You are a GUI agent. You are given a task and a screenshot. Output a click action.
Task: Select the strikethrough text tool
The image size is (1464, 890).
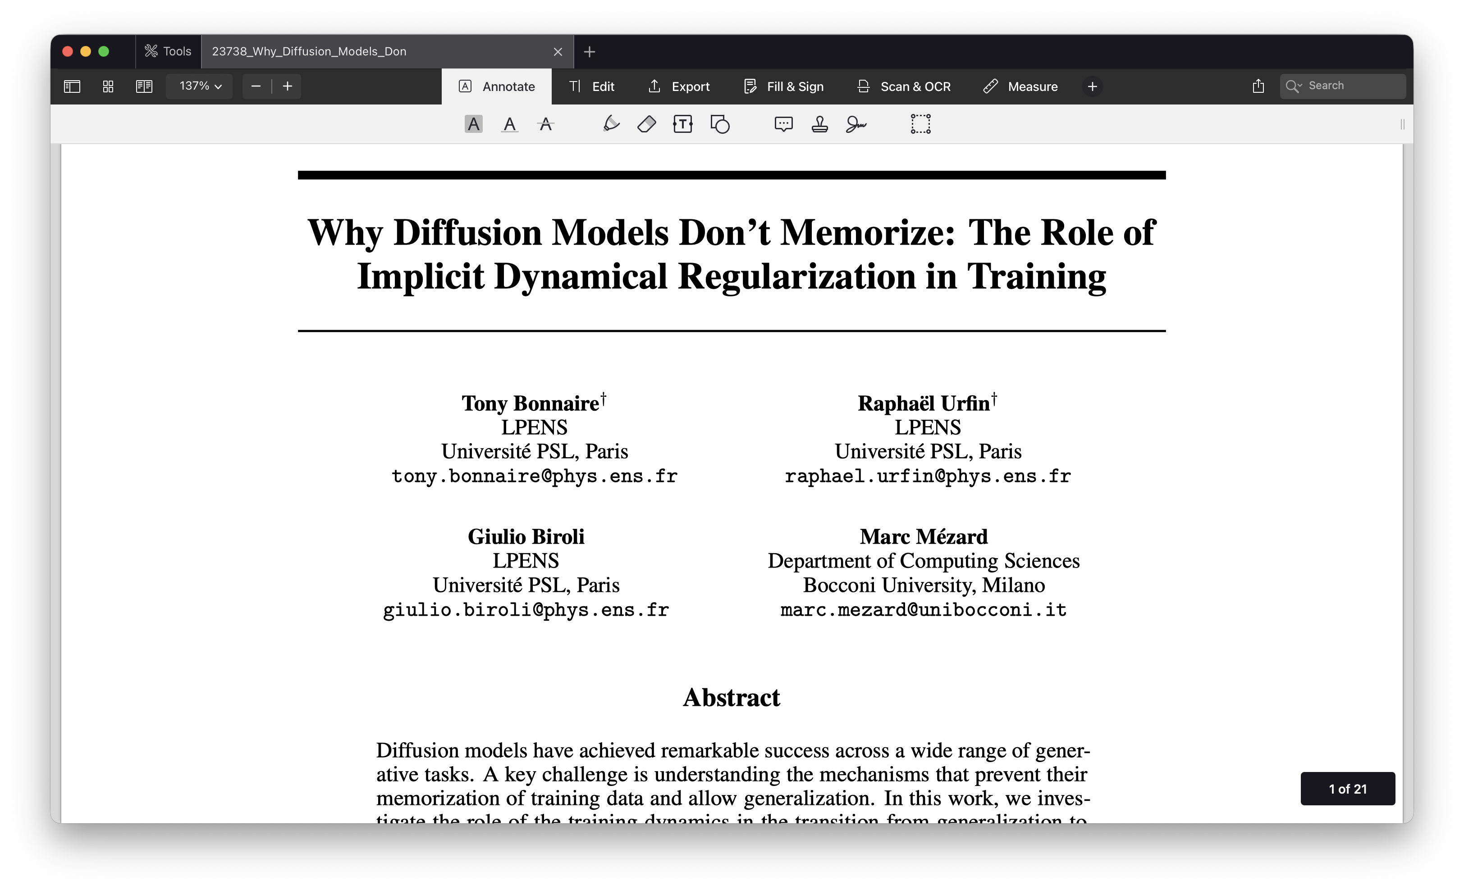coord(545,124)
